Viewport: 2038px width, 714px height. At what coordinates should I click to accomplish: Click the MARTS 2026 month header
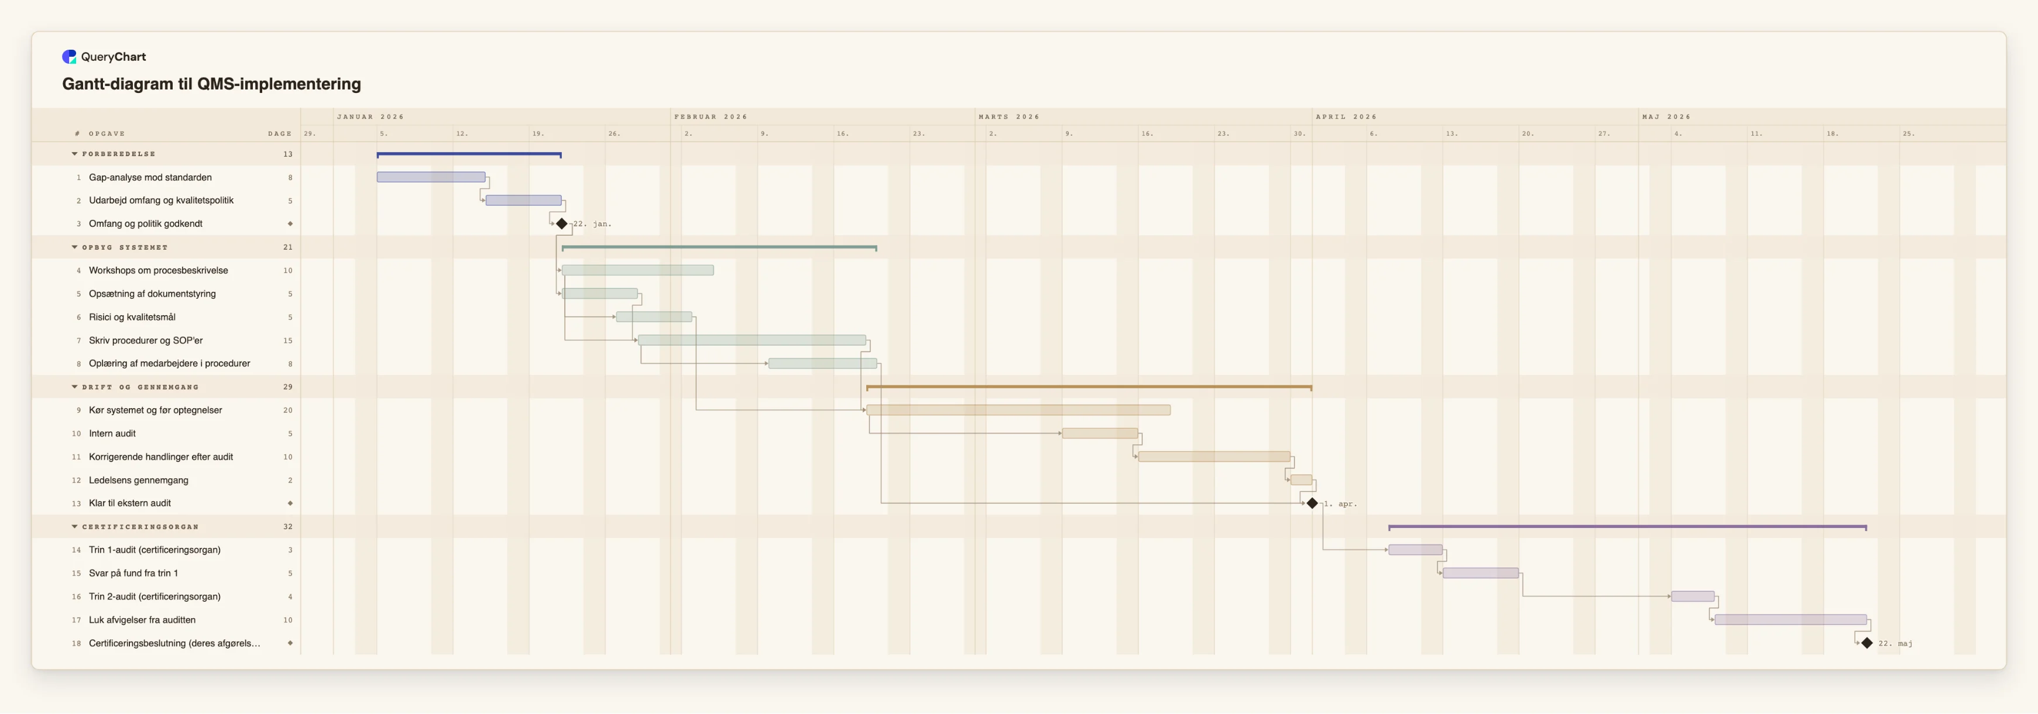pyautogui.click(x=1008, y=116)
